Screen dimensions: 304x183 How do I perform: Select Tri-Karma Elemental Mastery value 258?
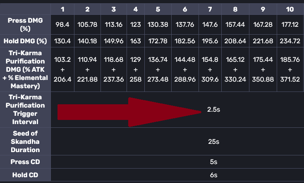point(136,79)
